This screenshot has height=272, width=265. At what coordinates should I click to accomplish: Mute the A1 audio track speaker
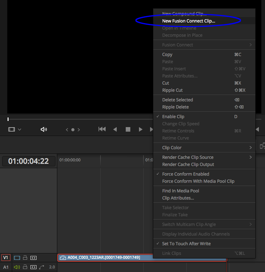coord(16,267)
